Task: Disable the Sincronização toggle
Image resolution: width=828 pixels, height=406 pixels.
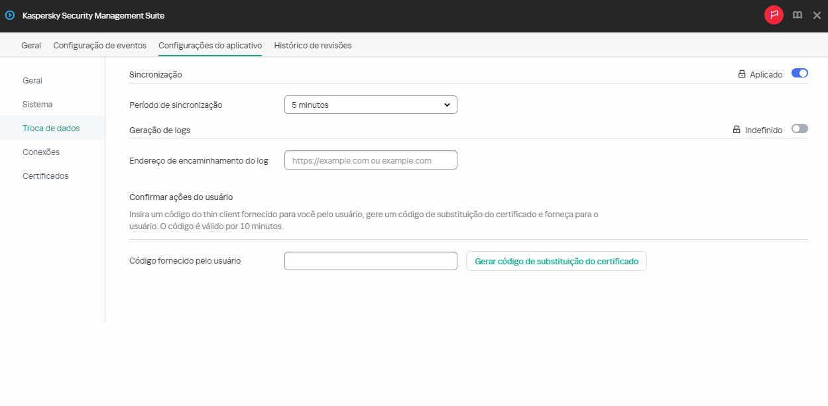Action: 799,73
